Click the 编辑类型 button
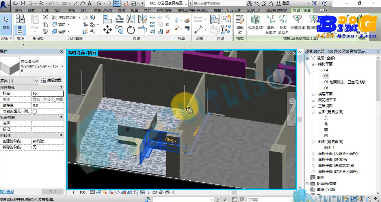The width and height of the screenshot is (381, 202). coord(51,81)
